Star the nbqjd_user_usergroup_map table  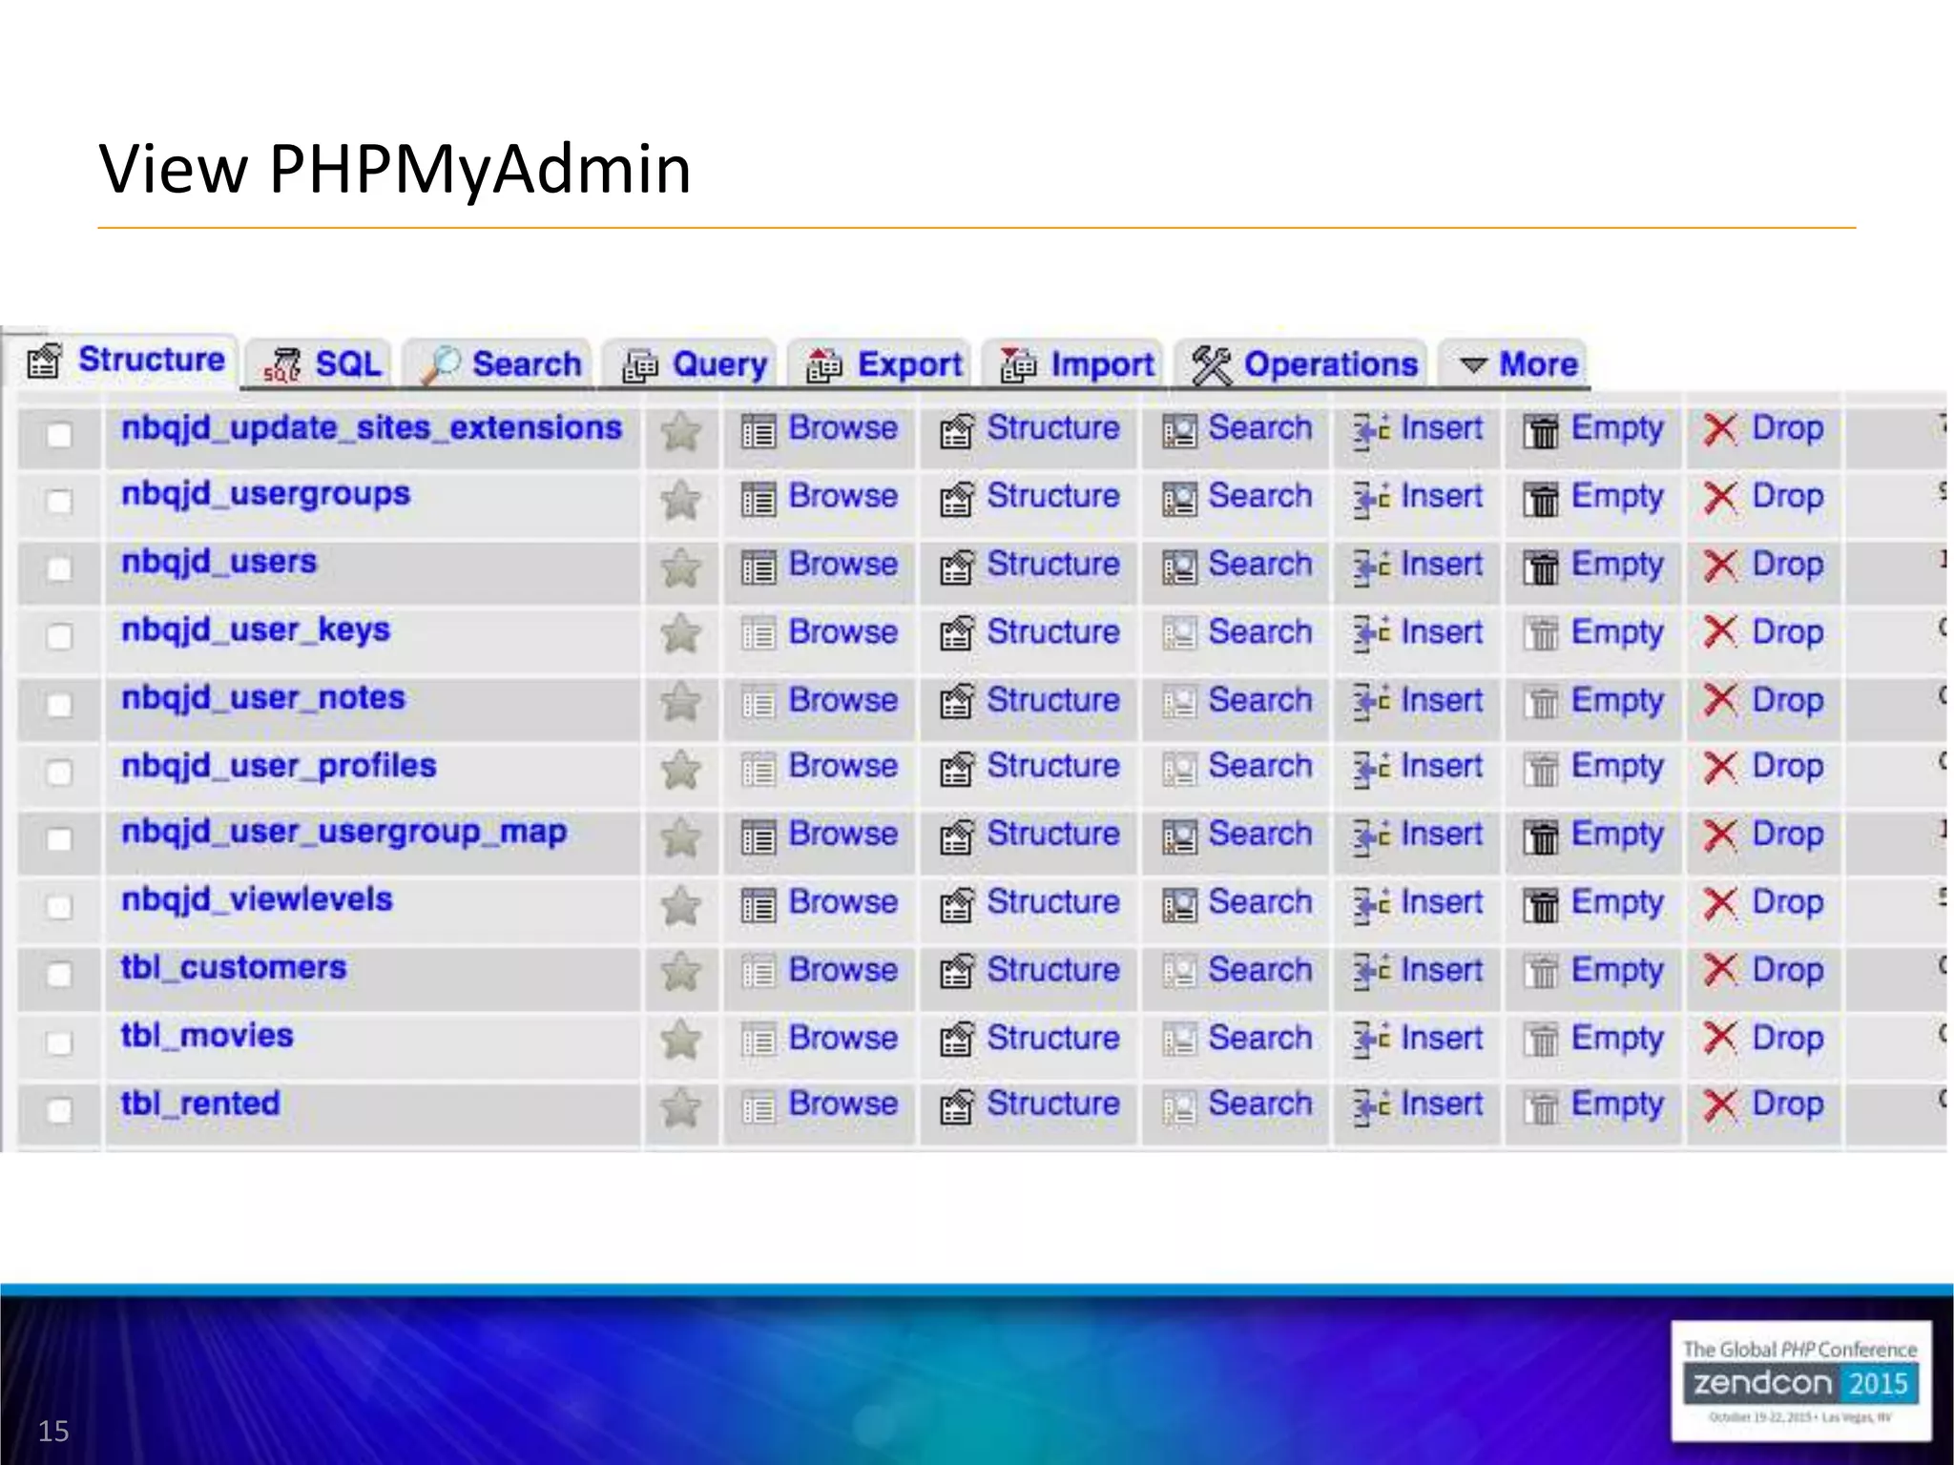coord(680,836)
